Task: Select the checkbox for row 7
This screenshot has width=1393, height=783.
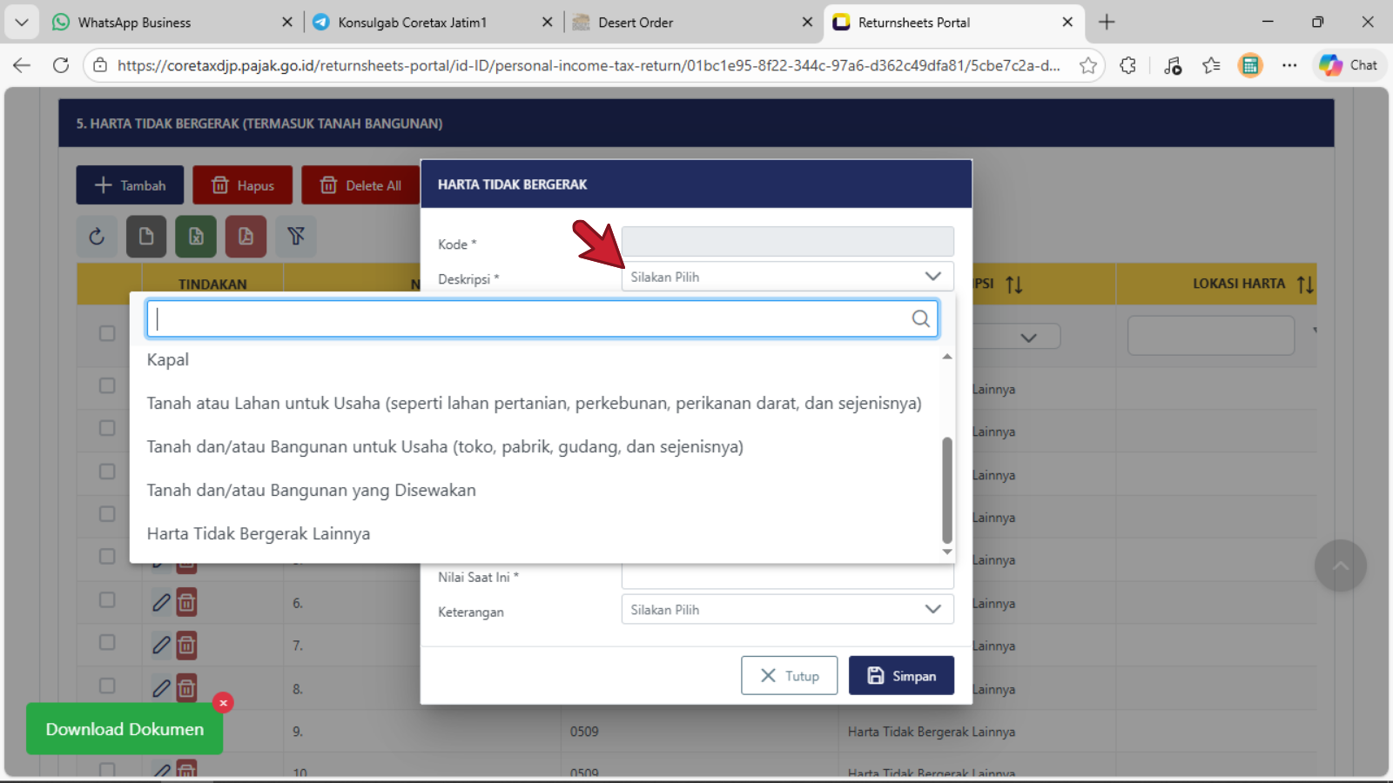Action: click(x=107, y=643)
